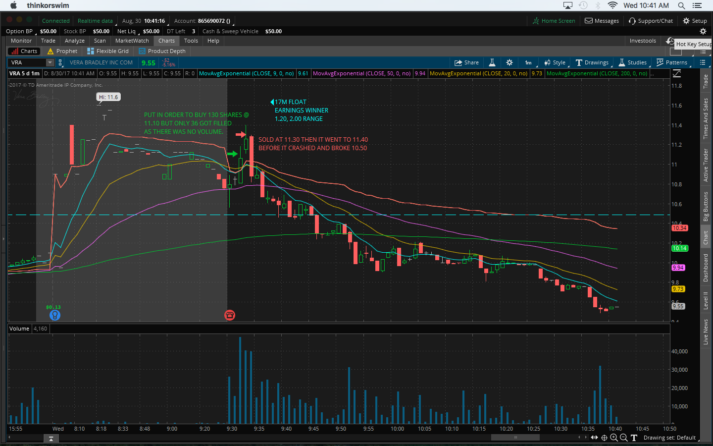713x446 pixels.
Task: Click the history clock icon near Investools
Action: point(670,41)
